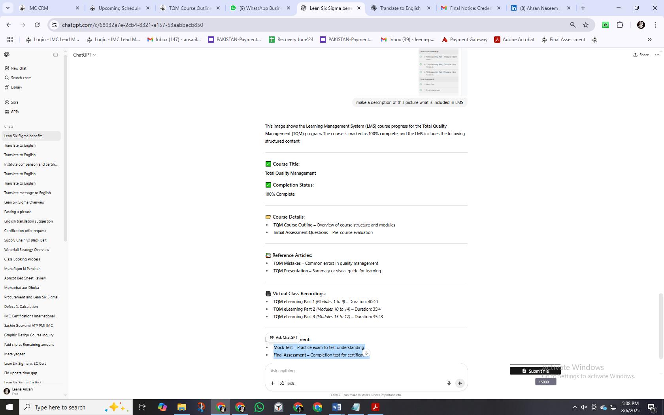Collapse the sidebar with the panel toggle
The width and height of the screenshot is (664, 415).
[x=55, y=55]
